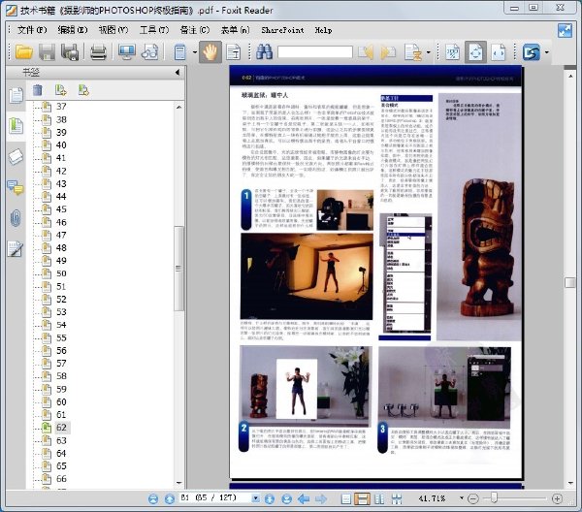Image resolution: width=582 pixels, height=512 pixels.
Task: Save the document with the floppy disk icon
Action: click(47, 52)
